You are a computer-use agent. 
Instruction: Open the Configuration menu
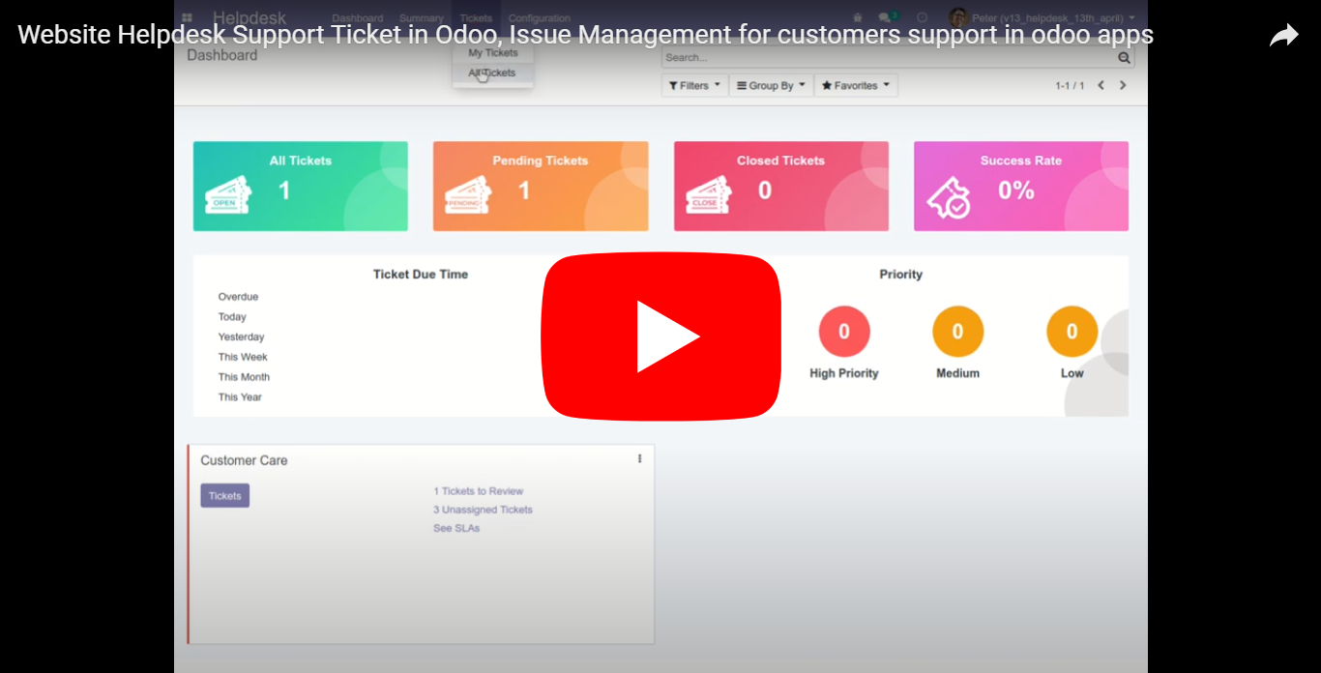coord(540,18)
